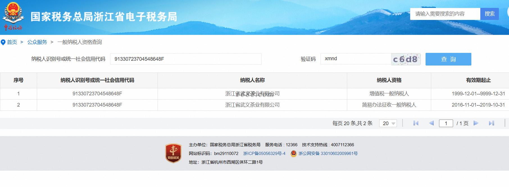The height and width of the screenshot is (187, 509).
Task: Go to previous page arrow icon
Action: click(x=431, y=123)
